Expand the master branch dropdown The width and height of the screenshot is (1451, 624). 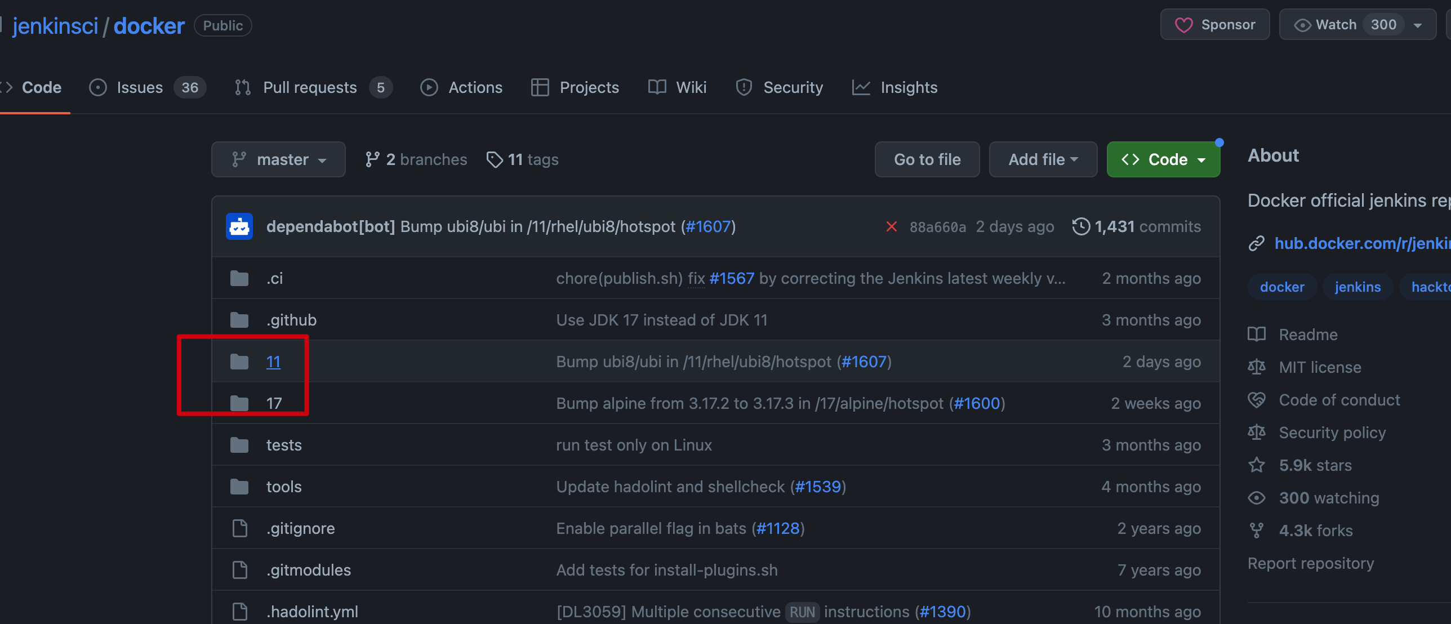(278, 159)
